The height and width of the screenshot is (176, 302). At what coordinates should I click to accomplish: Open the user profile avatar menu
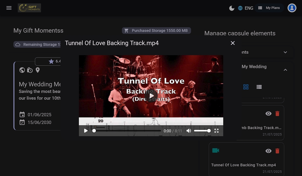(x=292, y=8)
